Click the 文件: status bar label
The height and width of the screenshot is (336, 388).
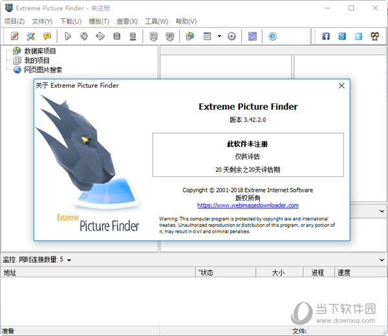pyautogui.click(x=299, y=331)
